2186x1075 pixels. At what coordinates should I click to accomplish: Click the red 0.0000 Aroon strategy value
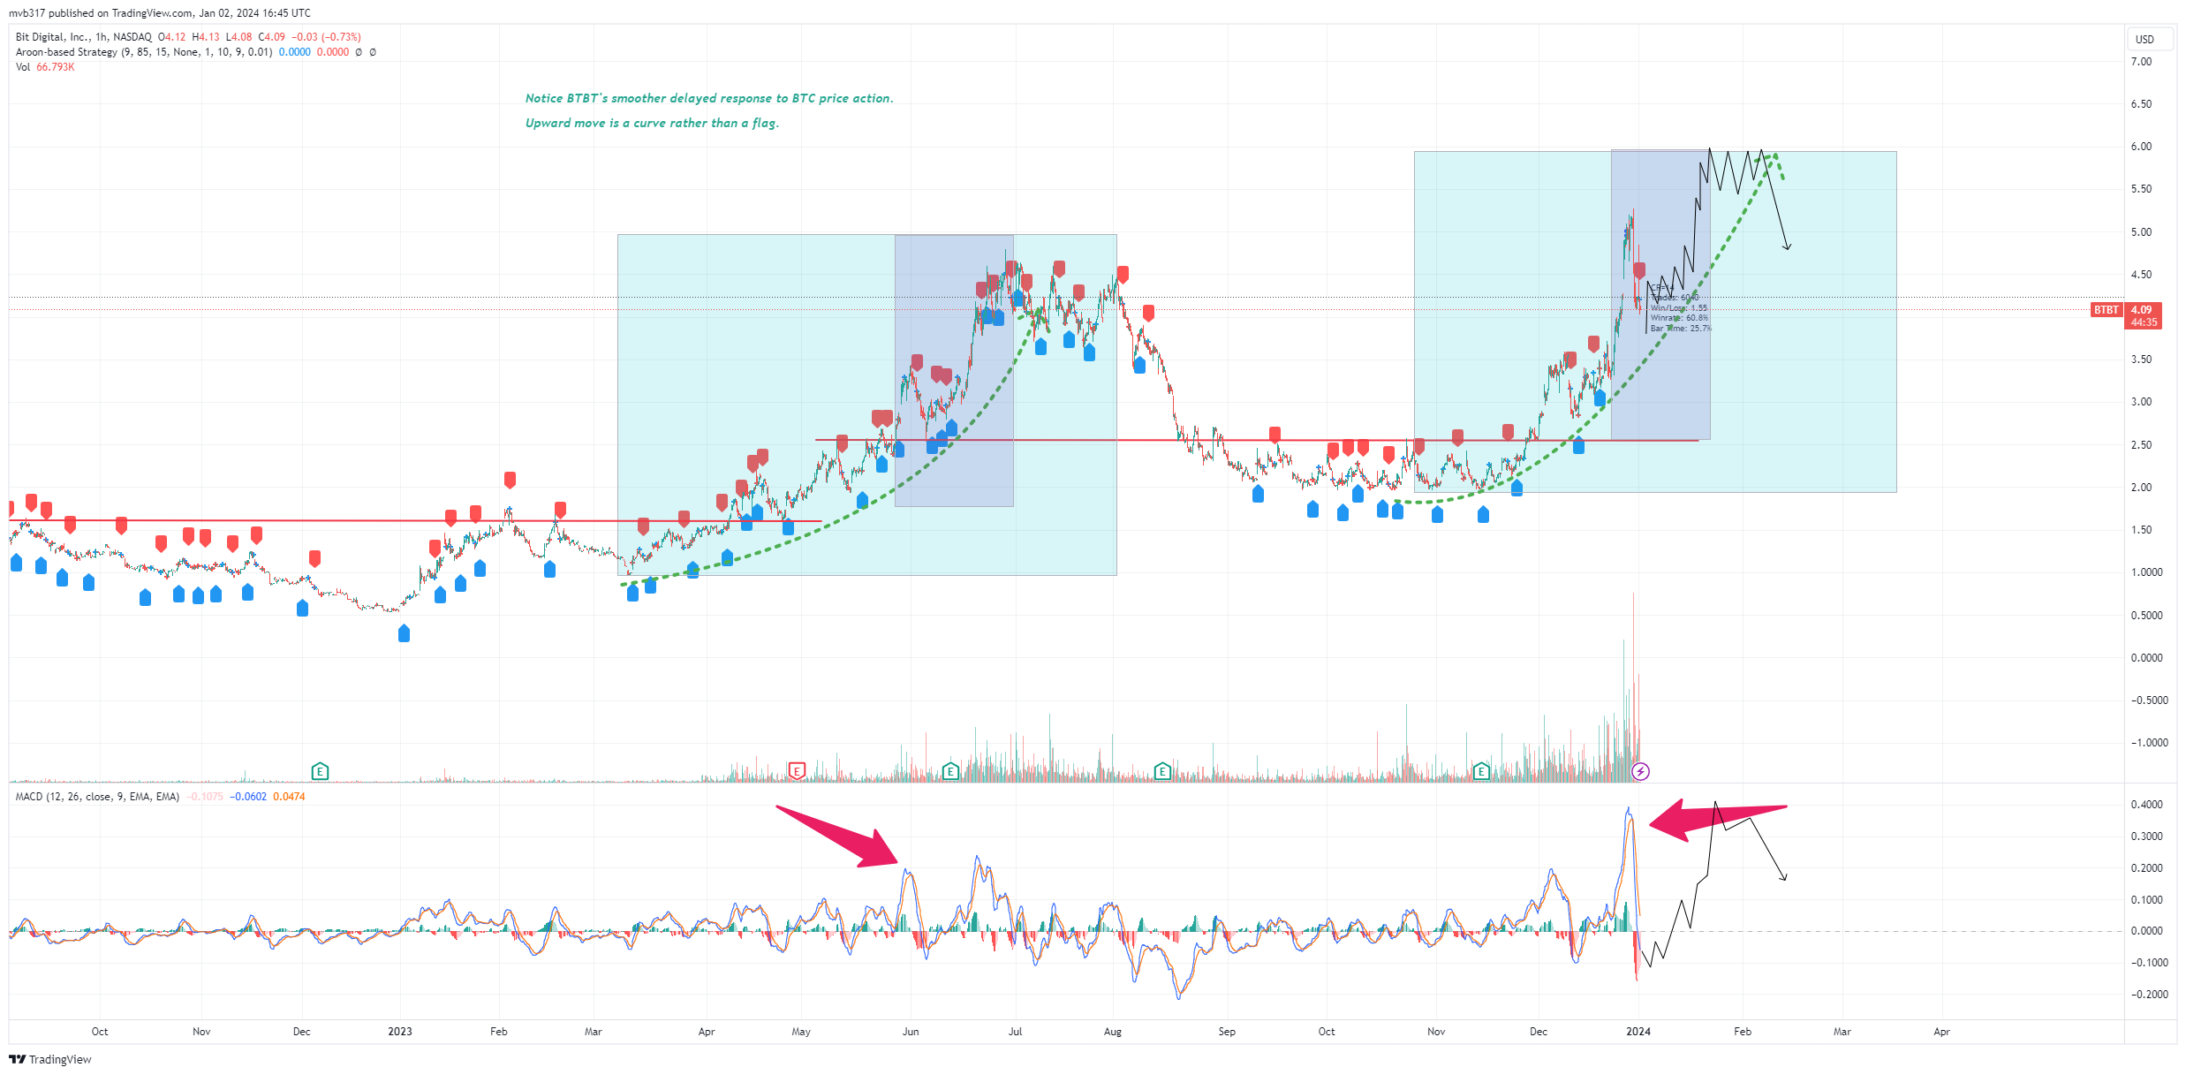(333, 52)
